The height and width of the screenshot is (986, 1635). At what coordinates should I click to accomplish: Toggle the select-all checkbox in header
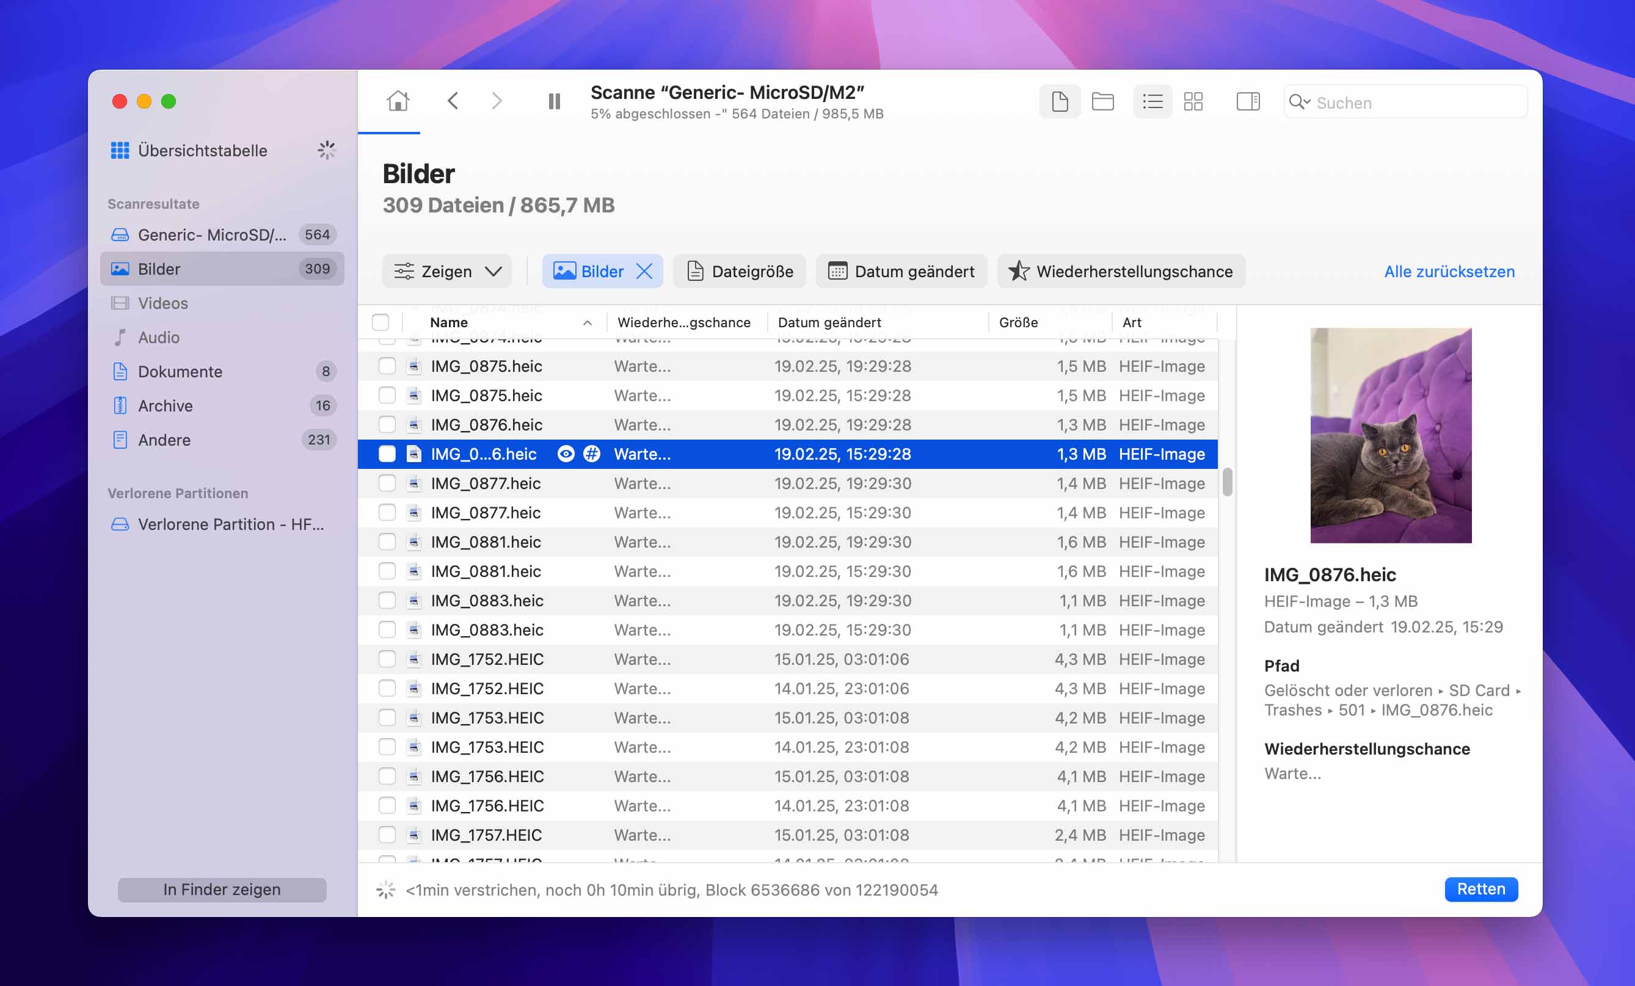point(381,322)
